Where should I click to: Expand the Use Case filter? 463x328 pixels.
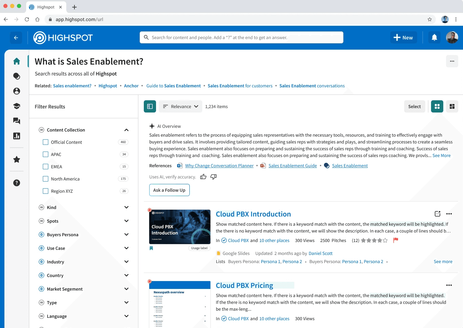point(126,248)
